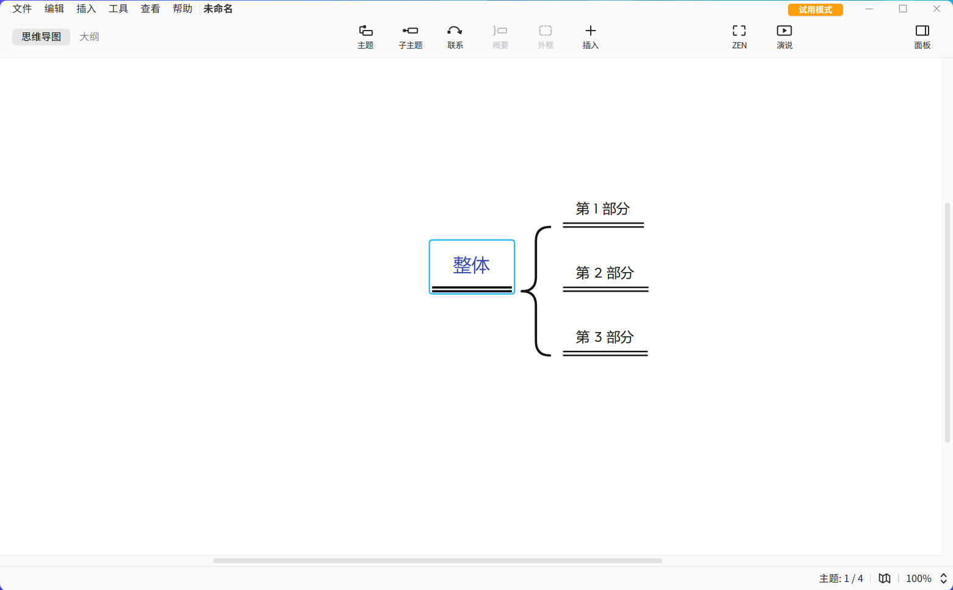
Task: Open the 文件 menu
Action: coord(22,9)
